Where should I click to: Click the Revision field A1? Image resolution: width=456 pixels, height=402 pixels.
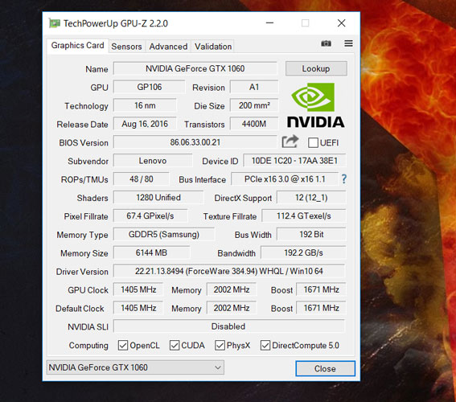[254, 87]
